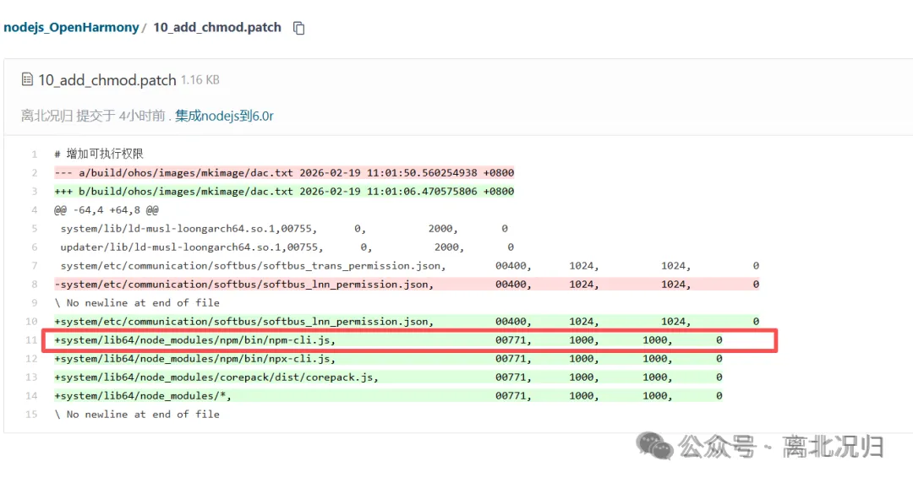The image size is (913, 483).
Task: Select line number 8 of the removed line
Action: 34,285
